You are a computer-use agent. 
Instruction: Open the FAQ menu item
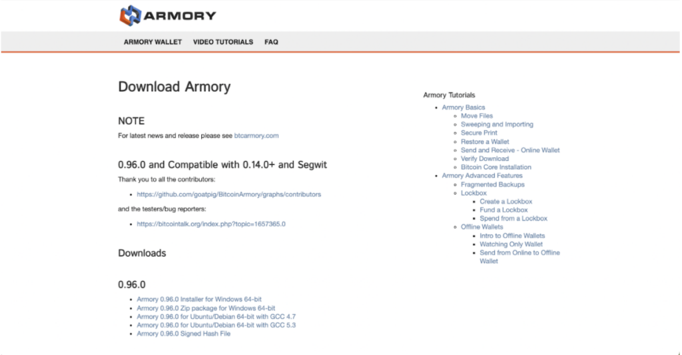272,42
